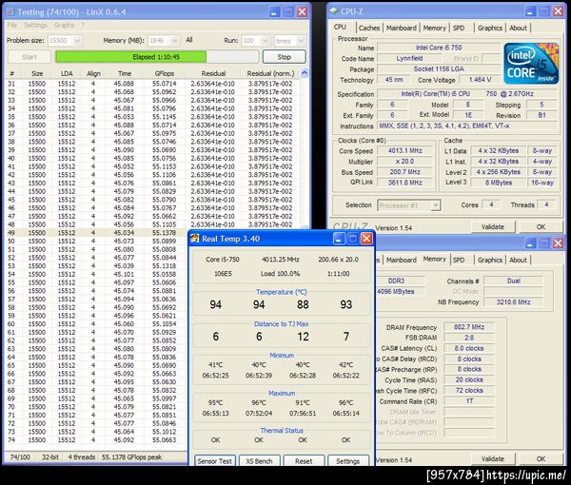This screenshot has width=571, height=485.
Task: Select result row 74 in LinX
Action: coord(96,440)
